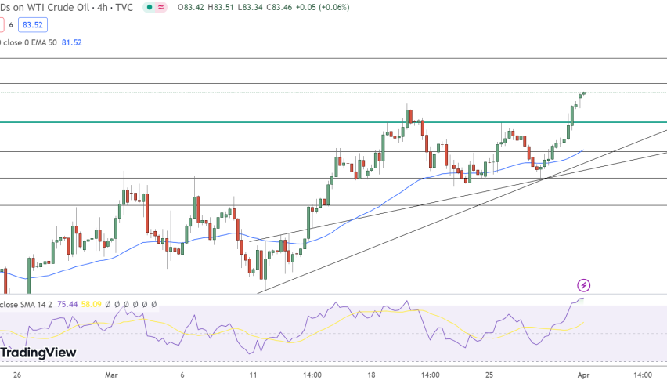The image size is (667, 380).
Task: Select the EMA 50 indicator legend
Action: [30, 42]
